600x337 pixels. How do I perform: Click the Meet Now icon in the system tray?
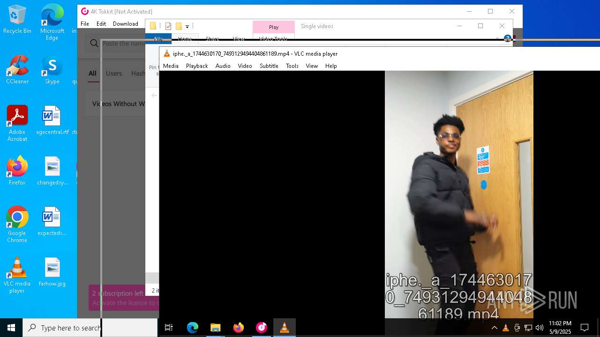tap(517, 328)
